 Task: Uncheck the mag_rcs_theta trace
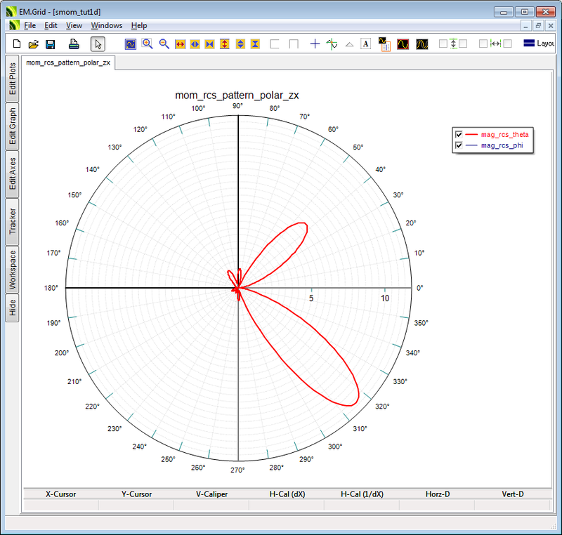click(459, 134)
